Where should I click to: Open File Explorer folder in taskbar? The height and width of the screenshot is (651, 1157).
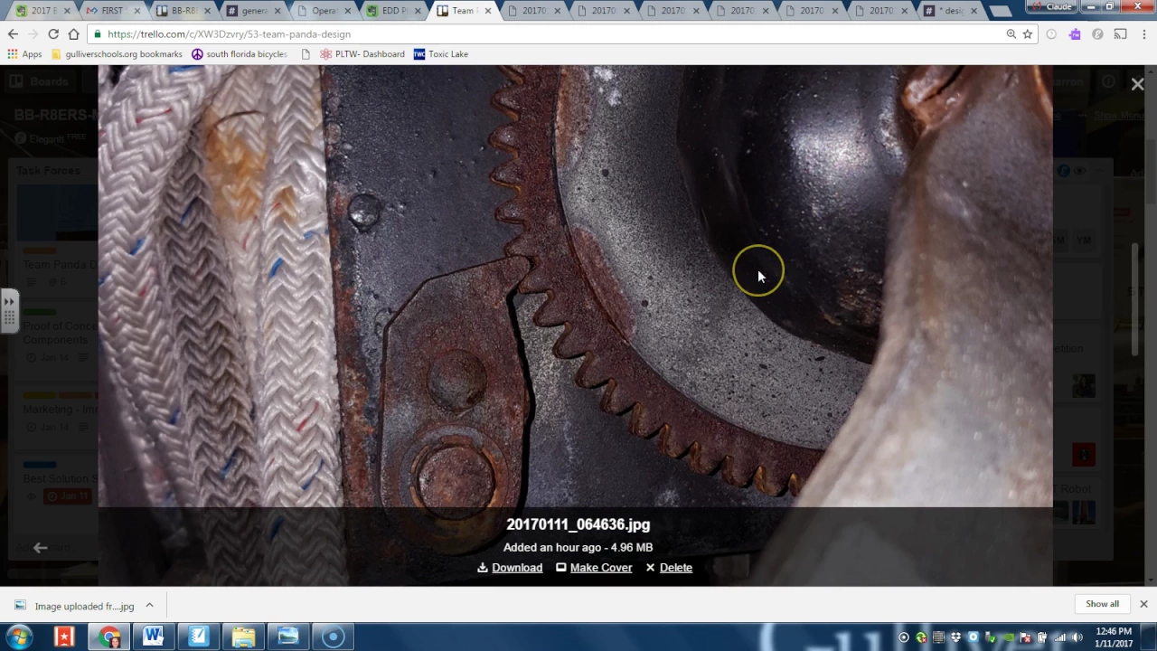tap(243, 637)
